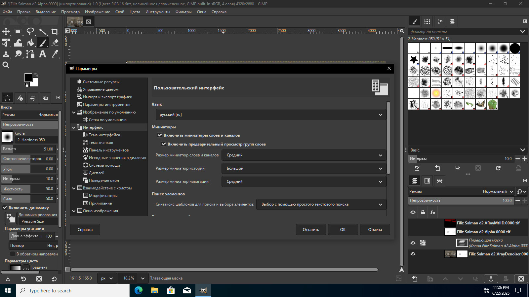The image size is (529, 297).
Task: Toggle enable layer and channel thumbnails checkbox
Action: click(160, 135)
